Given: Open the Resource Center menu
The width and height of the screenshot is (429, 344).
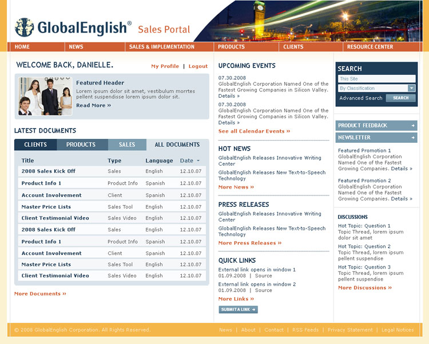Looking at the screenshot, I should pos(370,47).
